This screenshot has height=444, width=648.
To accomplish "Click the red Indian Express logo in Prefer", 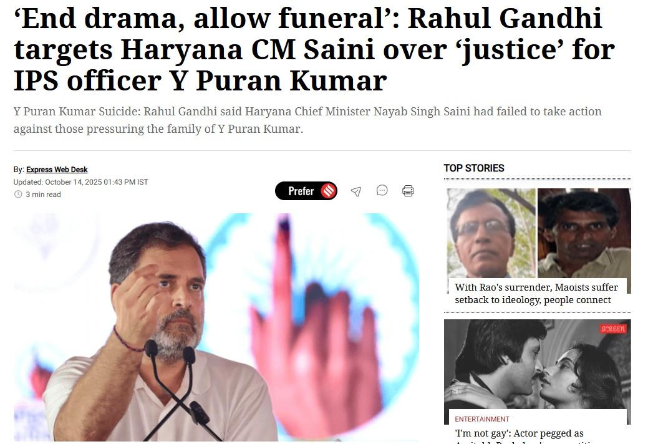I will click(329, 191).
